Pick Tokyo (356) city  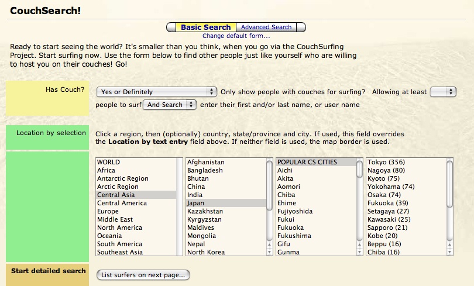(x=407, y=162)
